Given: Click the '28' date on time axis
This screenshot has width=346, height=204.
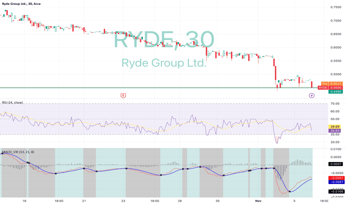Looking at the screenshot, I should point(180,201).
